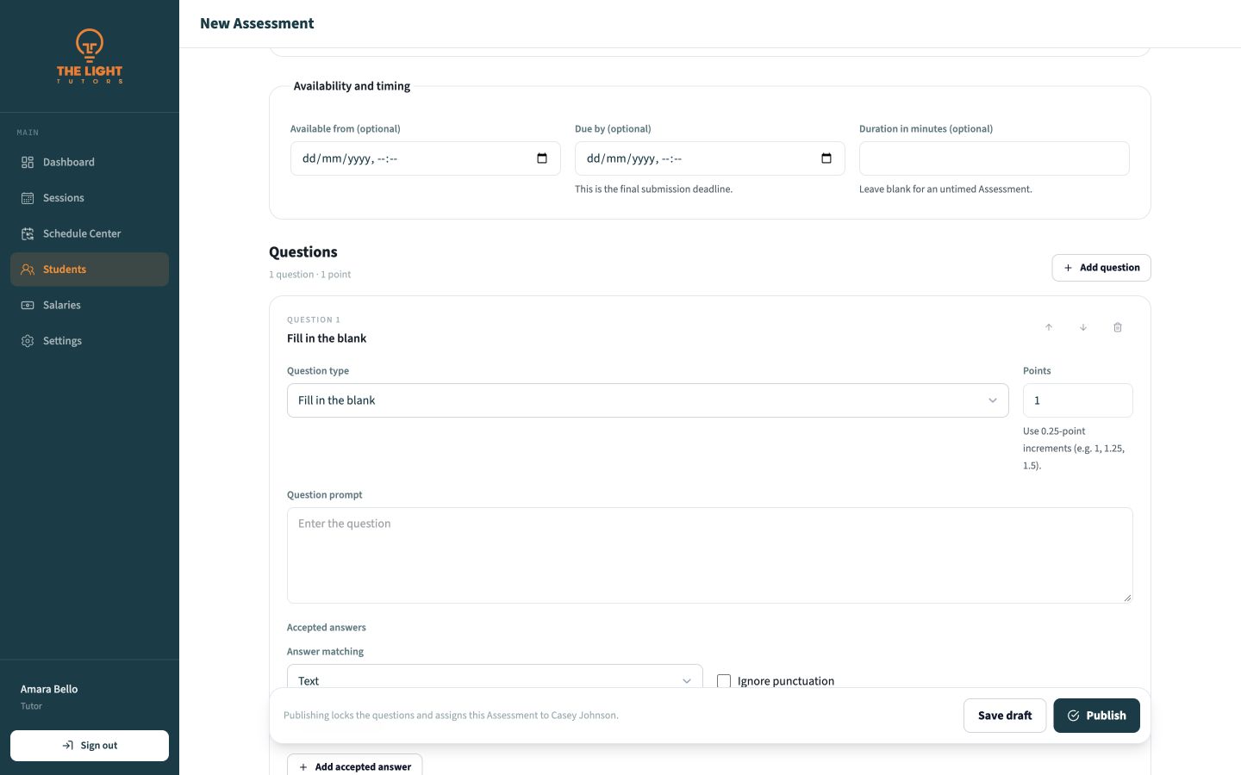Click the Schedule Center calendar icon

28,233
